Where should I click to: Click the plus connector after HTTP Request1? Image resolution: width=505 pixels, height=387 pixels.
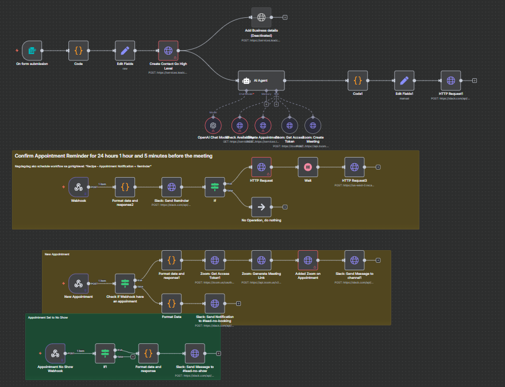[475, 81]
